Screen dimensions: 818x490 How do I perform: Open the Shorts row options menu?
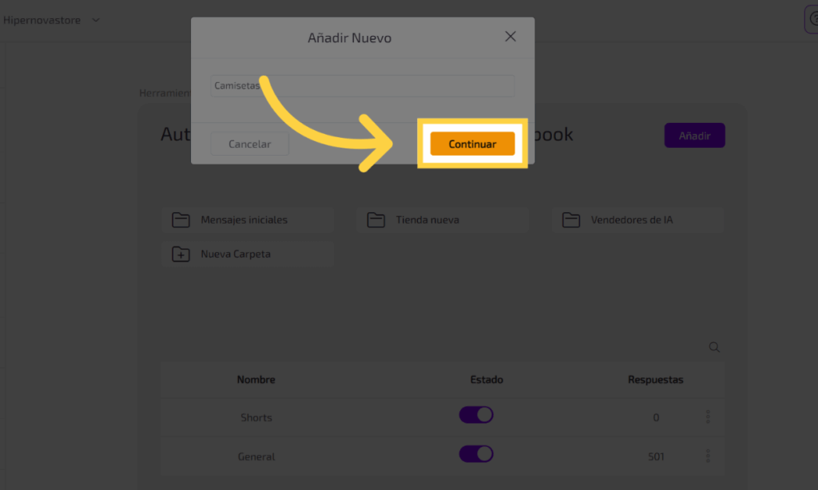[x=708, y=417]
